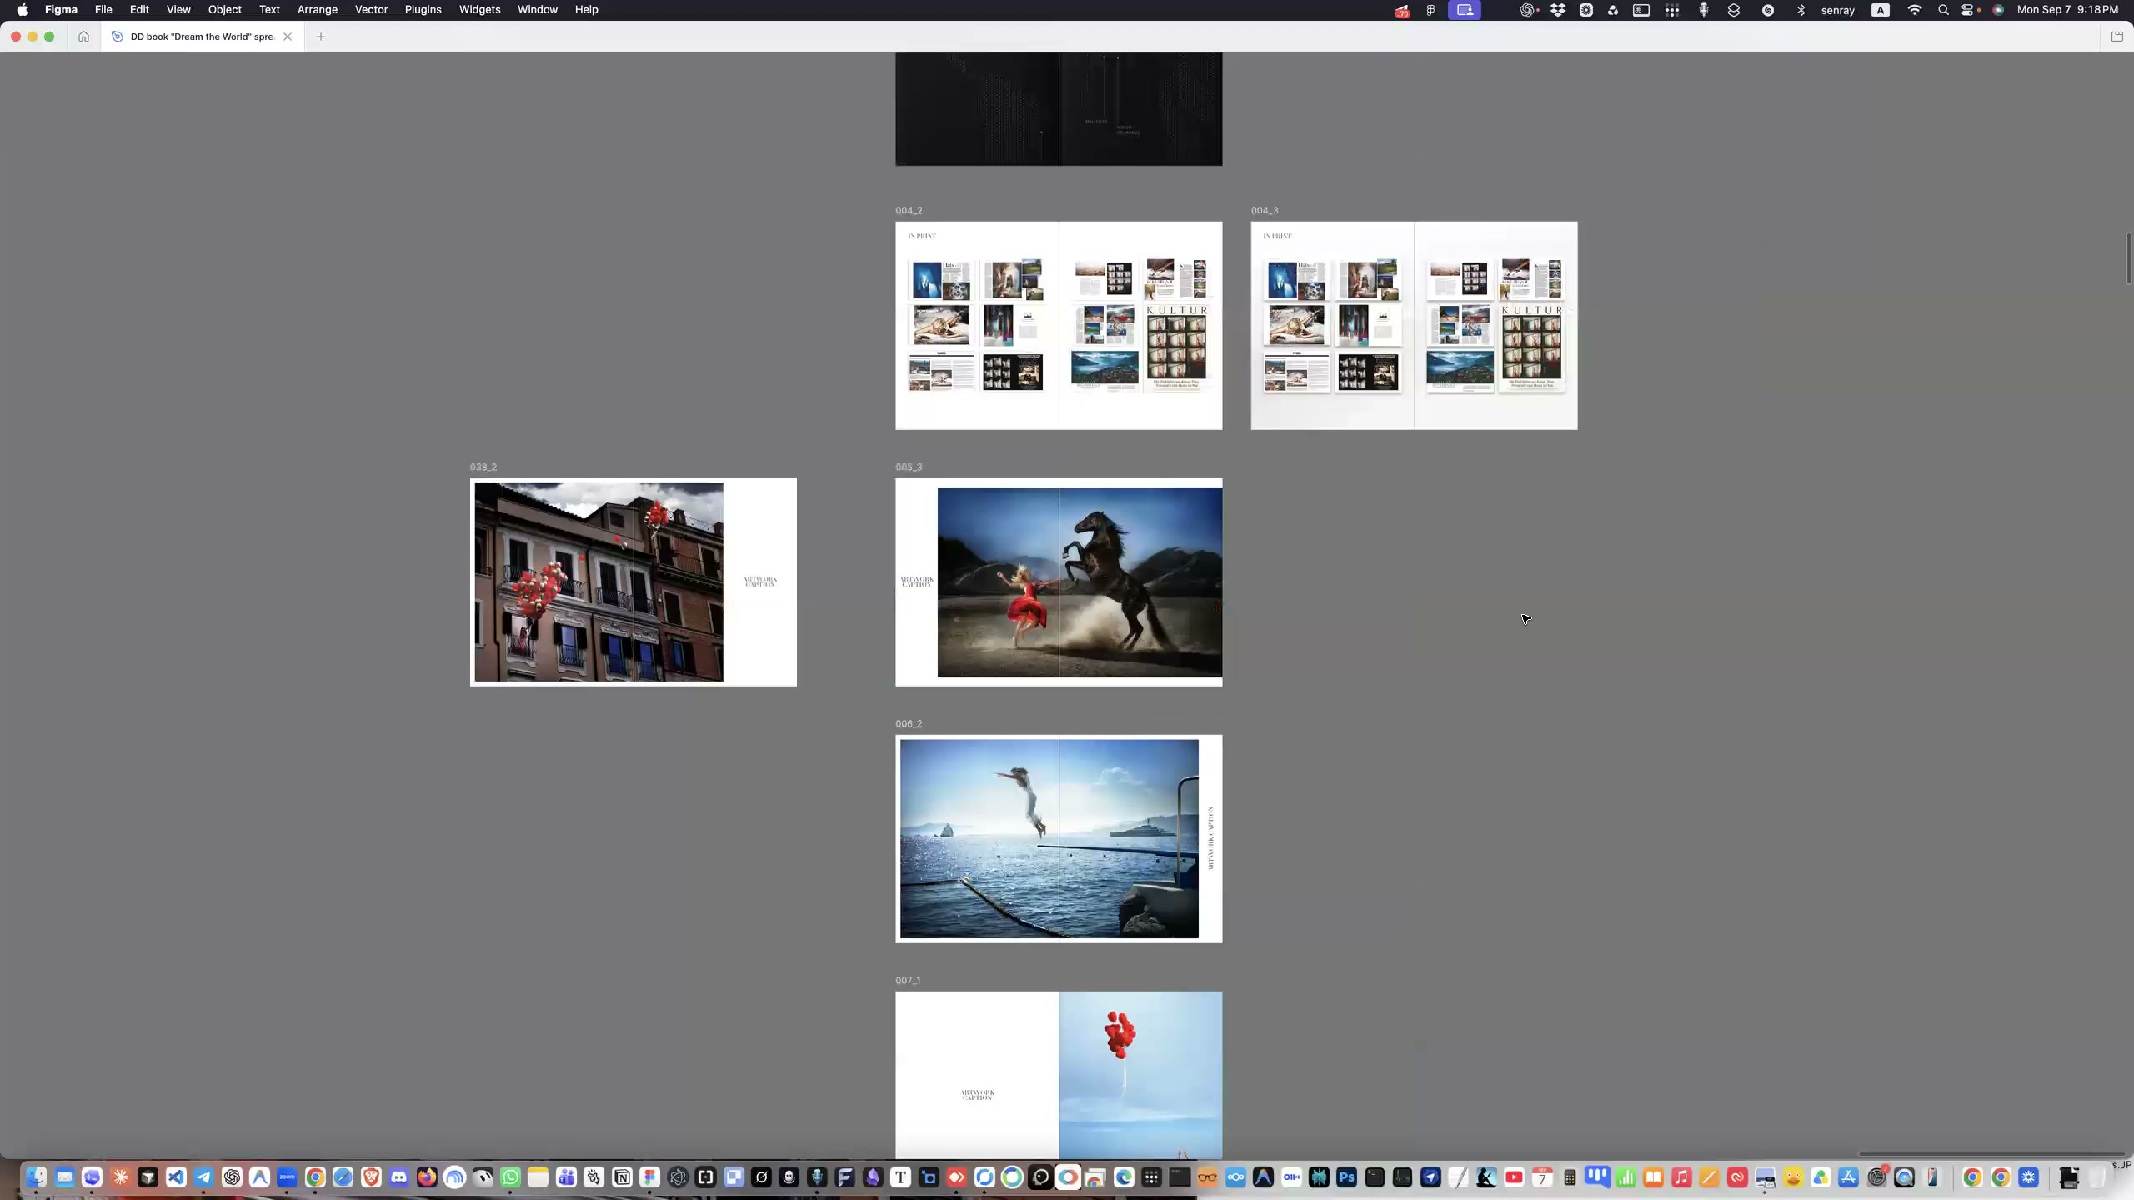
Task: Open Figma from the Dock
Action: (649, 1177)
